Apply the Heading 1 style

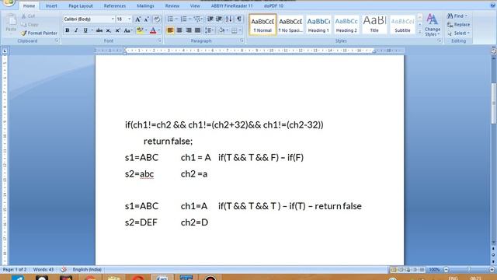(x=318, y=24)
